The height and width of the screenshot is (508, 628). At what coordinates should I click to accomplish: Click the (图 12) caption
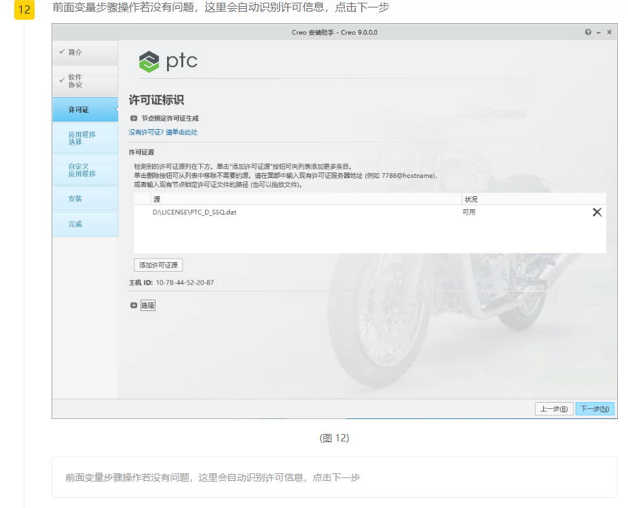[x=335, y=438]
